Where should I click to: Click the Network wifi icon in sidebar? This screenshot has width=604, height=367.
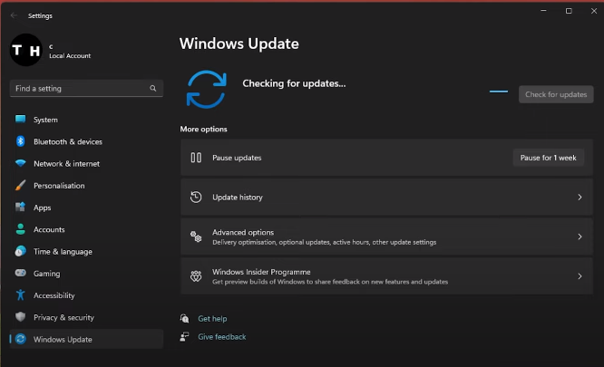[21, 163]
